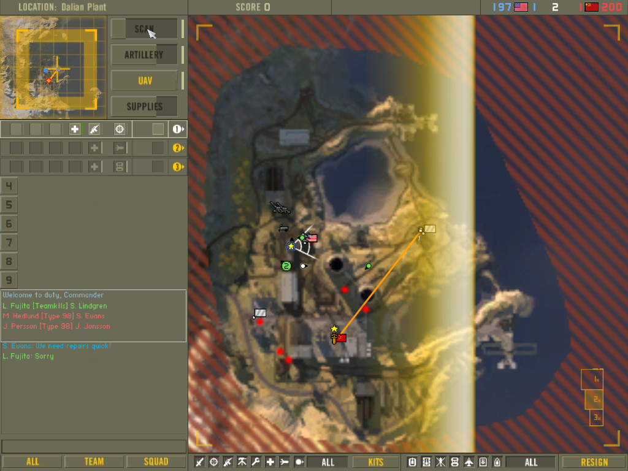Image resolution: width=628 pixels, height=471 pixels.
Task: Select empty squad slot 6
Action: (9, 223)
